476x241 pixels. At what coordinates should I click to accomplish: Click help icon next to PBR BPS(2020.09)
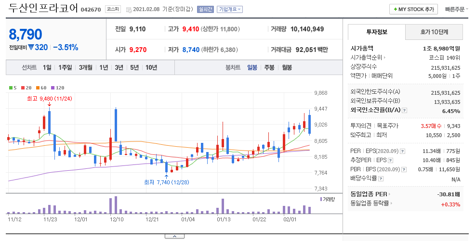coord(404,169)
